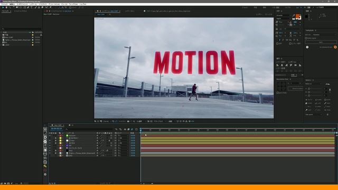This screenshot has width=338, height=190.
Task: Click the Align Right icon in Align panel
Action: [286, 65]
